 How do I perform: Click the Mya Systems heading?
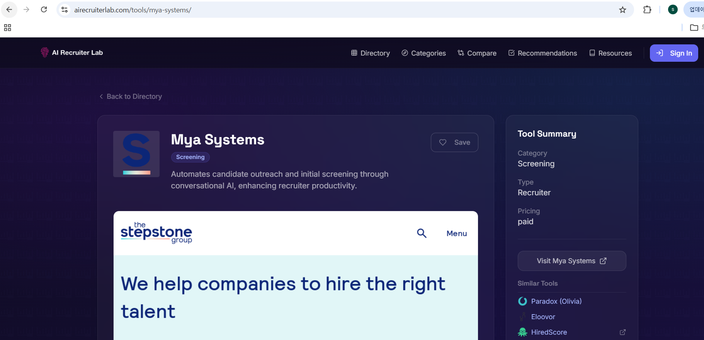pyautogui.click(x=218, y=140)
